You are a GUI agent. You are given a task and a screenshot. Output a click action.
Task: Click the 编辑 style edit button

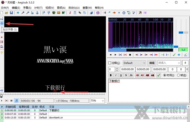tap(152, 63)
